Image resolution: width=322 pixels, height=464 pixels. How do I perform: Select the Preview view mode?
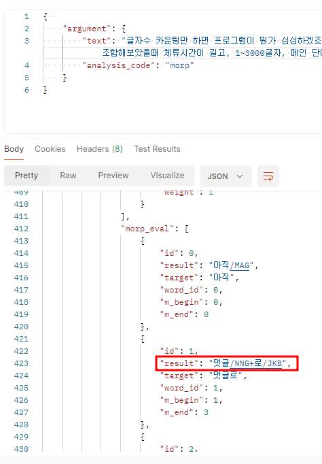tap(113, 176)
